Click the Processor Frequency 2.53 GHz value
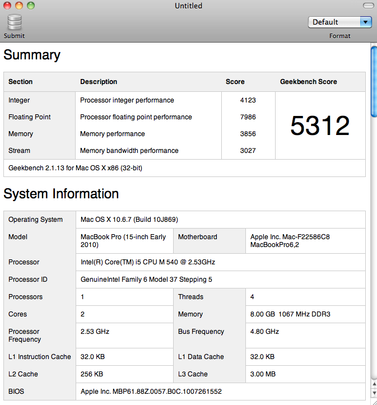The image size is (377, 405). [95, 332]
